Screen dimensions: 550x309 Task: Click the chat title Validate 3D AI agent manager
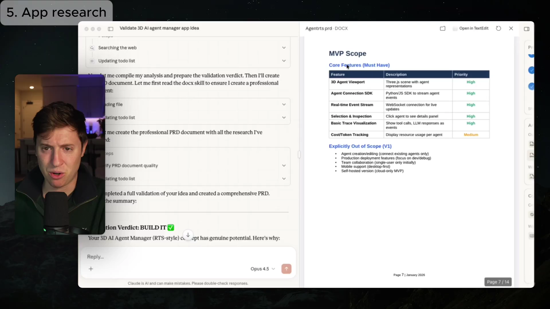coord(159,28)
